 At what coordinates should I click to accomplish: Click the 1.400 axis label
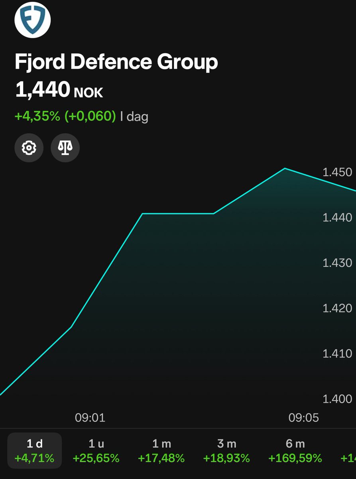pyautogui.click(x=337, y=399)
